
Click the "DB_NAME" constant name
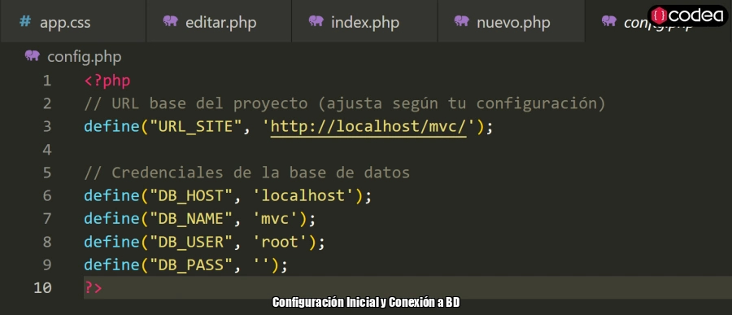point(191,219)
